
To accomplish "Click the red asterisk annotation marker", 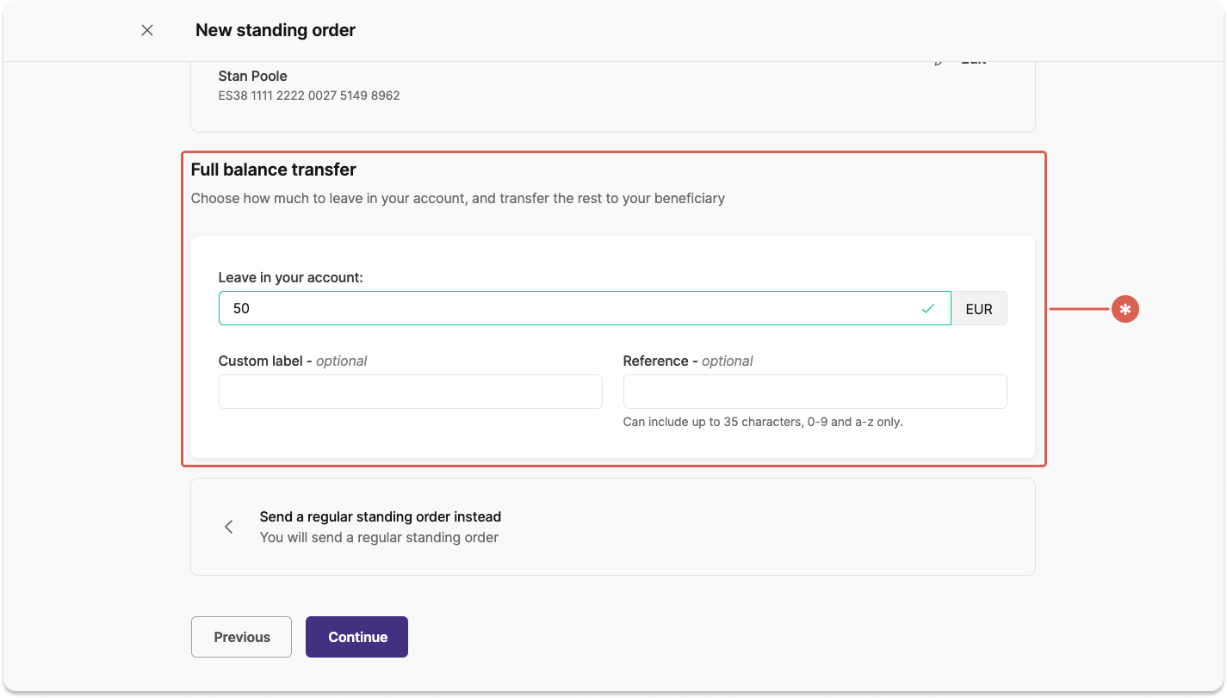I will click(x=1125, y=309).
